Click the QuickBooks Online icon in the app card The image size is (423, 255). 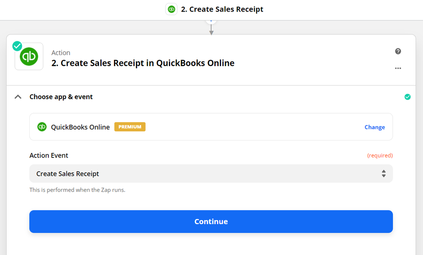(x=42, y=127)
